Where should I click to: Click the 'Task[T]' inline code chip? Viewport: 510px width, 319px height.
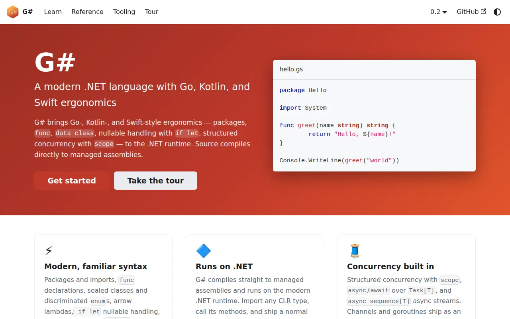pos(422,291)
